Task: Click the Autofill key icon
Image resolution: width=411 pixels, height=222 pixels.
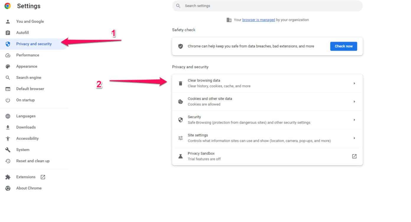Action: point(8,33)
